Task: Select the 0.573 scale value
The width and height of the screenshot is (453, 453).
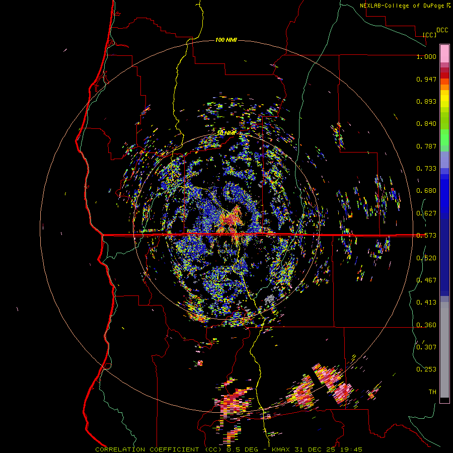Action: click(x=426, y=236)
